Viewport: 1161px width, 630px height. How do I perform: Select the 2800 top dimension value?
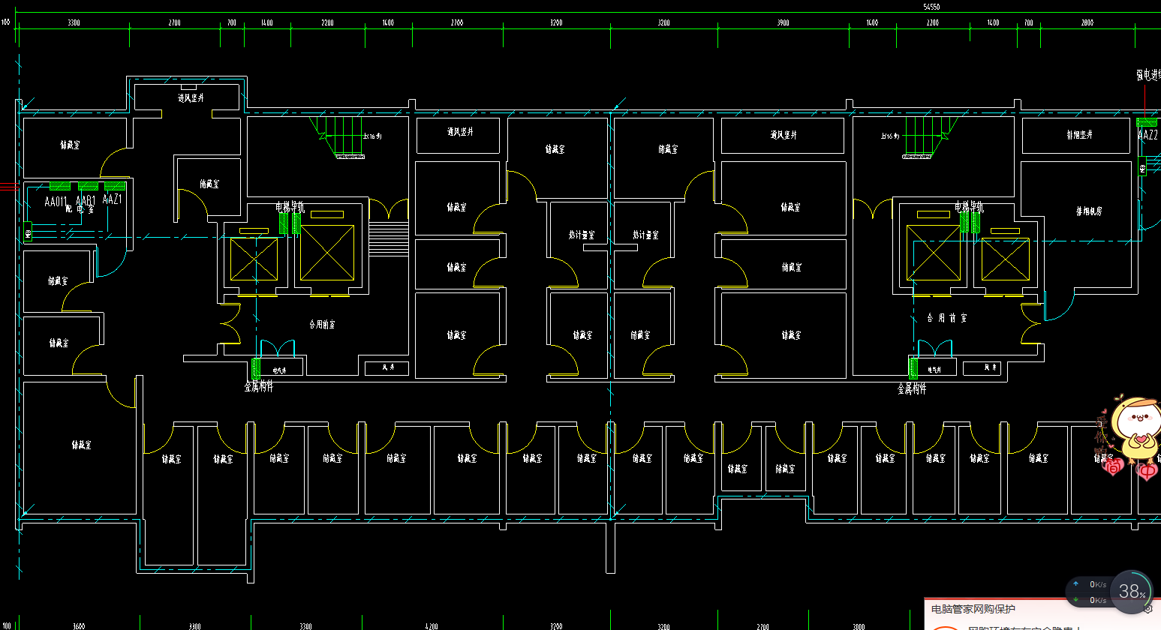[x=1087, y=23]
